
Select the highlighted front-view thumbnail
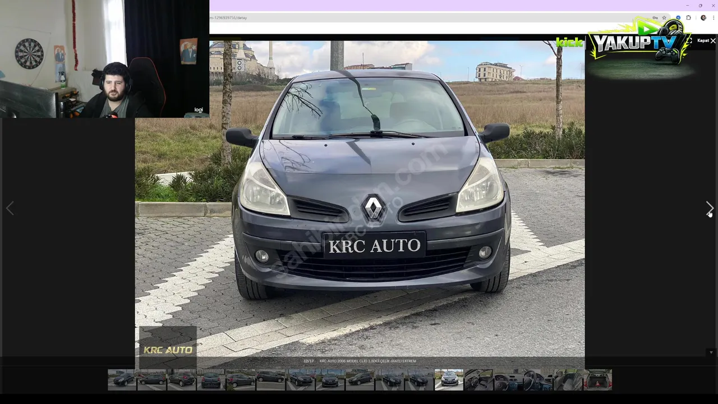click(449, 379)
